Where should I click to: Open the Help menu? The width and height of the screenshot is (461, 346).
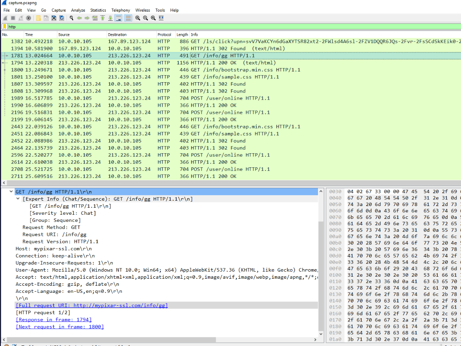pyautogui.click(x=174, y=10)
